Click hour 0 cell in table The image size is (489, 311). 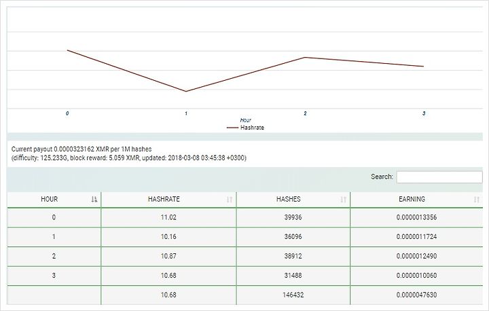[54, 217]
